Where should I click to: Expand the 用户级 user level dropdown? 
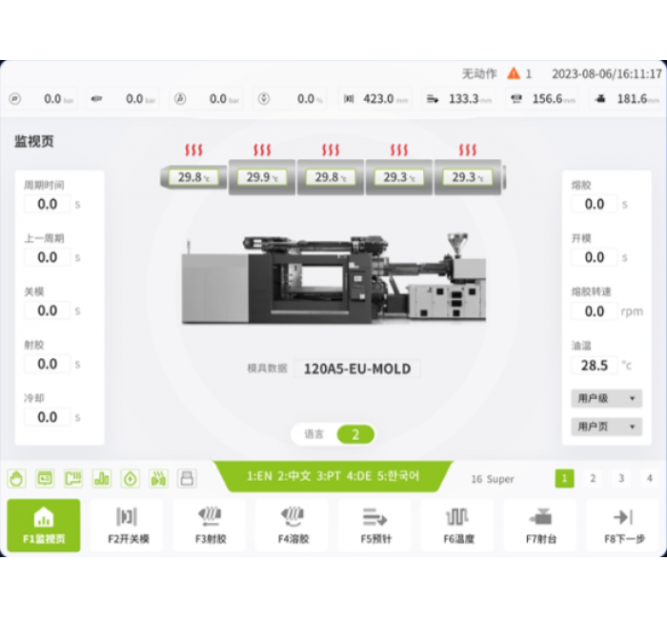tap(606, 399)
